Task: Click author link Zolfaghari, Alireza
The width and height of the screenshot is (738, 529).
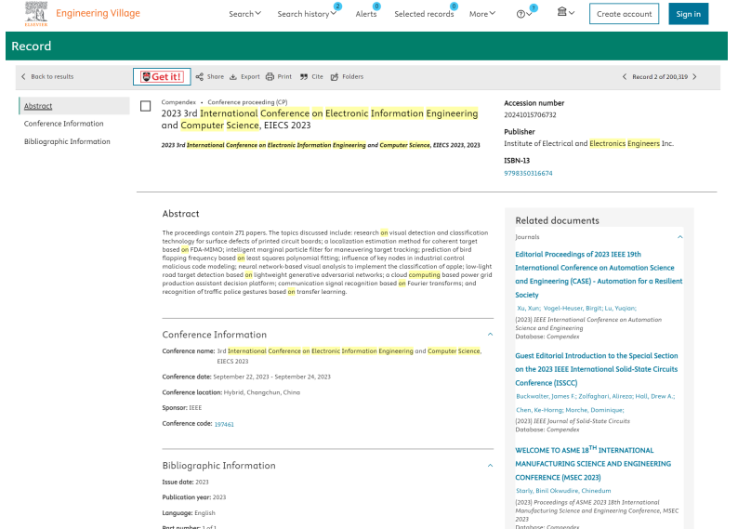Action: pos(606,396)
